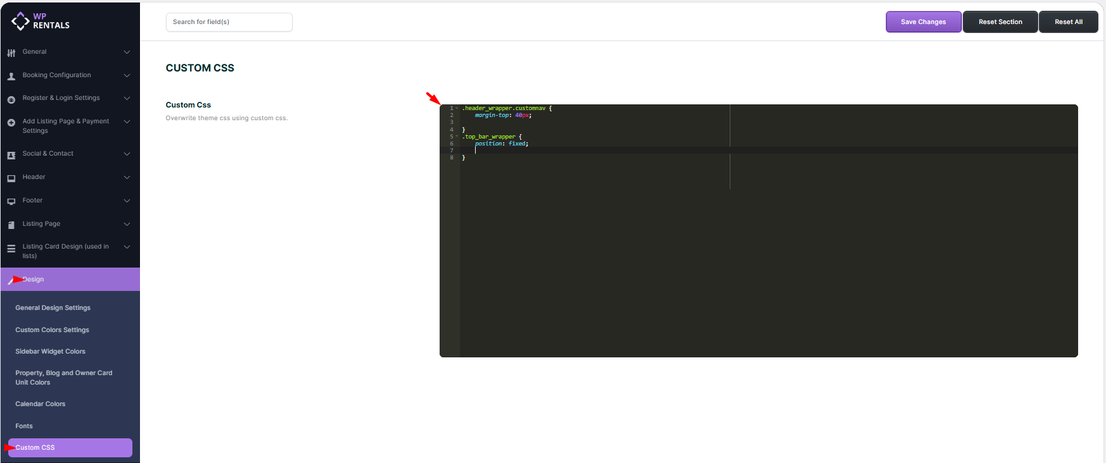
Task: Click the Add Listing Page plus icon
Action: point(11,123)
